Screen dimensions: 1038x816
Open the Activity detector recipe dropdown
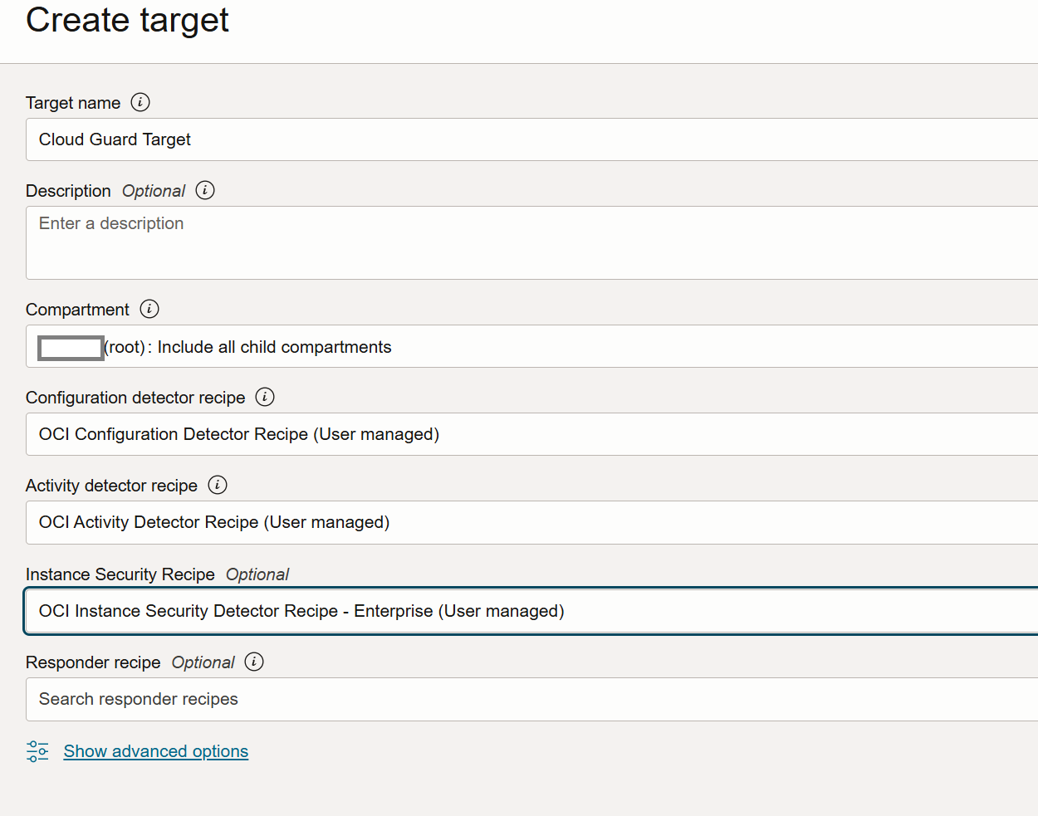pos(531,522)
